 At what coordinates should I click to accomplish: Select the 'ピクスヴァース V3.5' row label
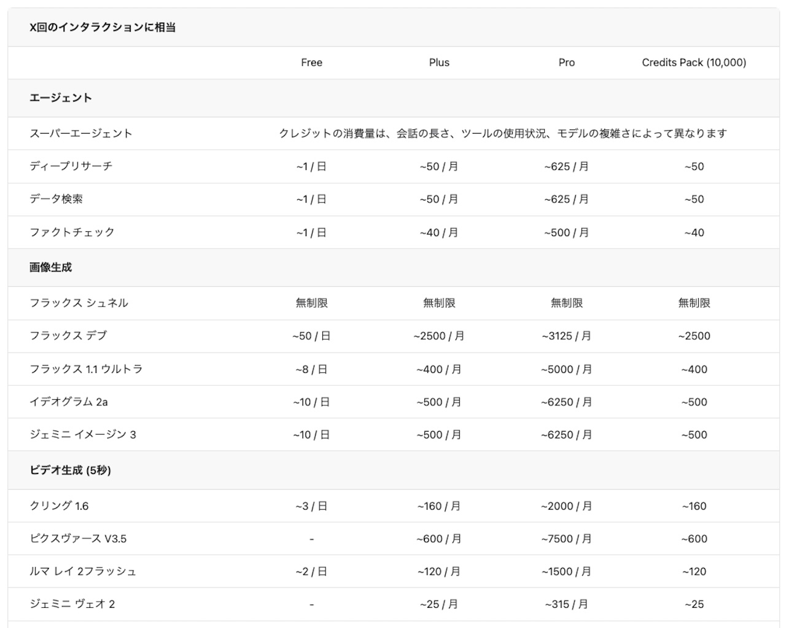tap(78, 539)
